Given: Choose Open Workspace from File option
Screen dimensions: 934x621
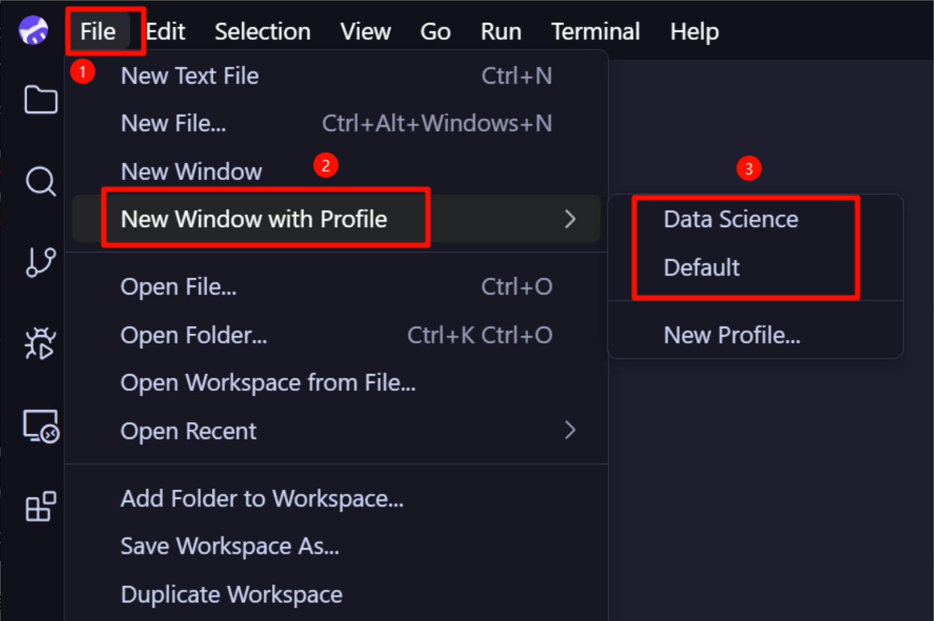Looking at the screenshot, I should pos(268,382).
